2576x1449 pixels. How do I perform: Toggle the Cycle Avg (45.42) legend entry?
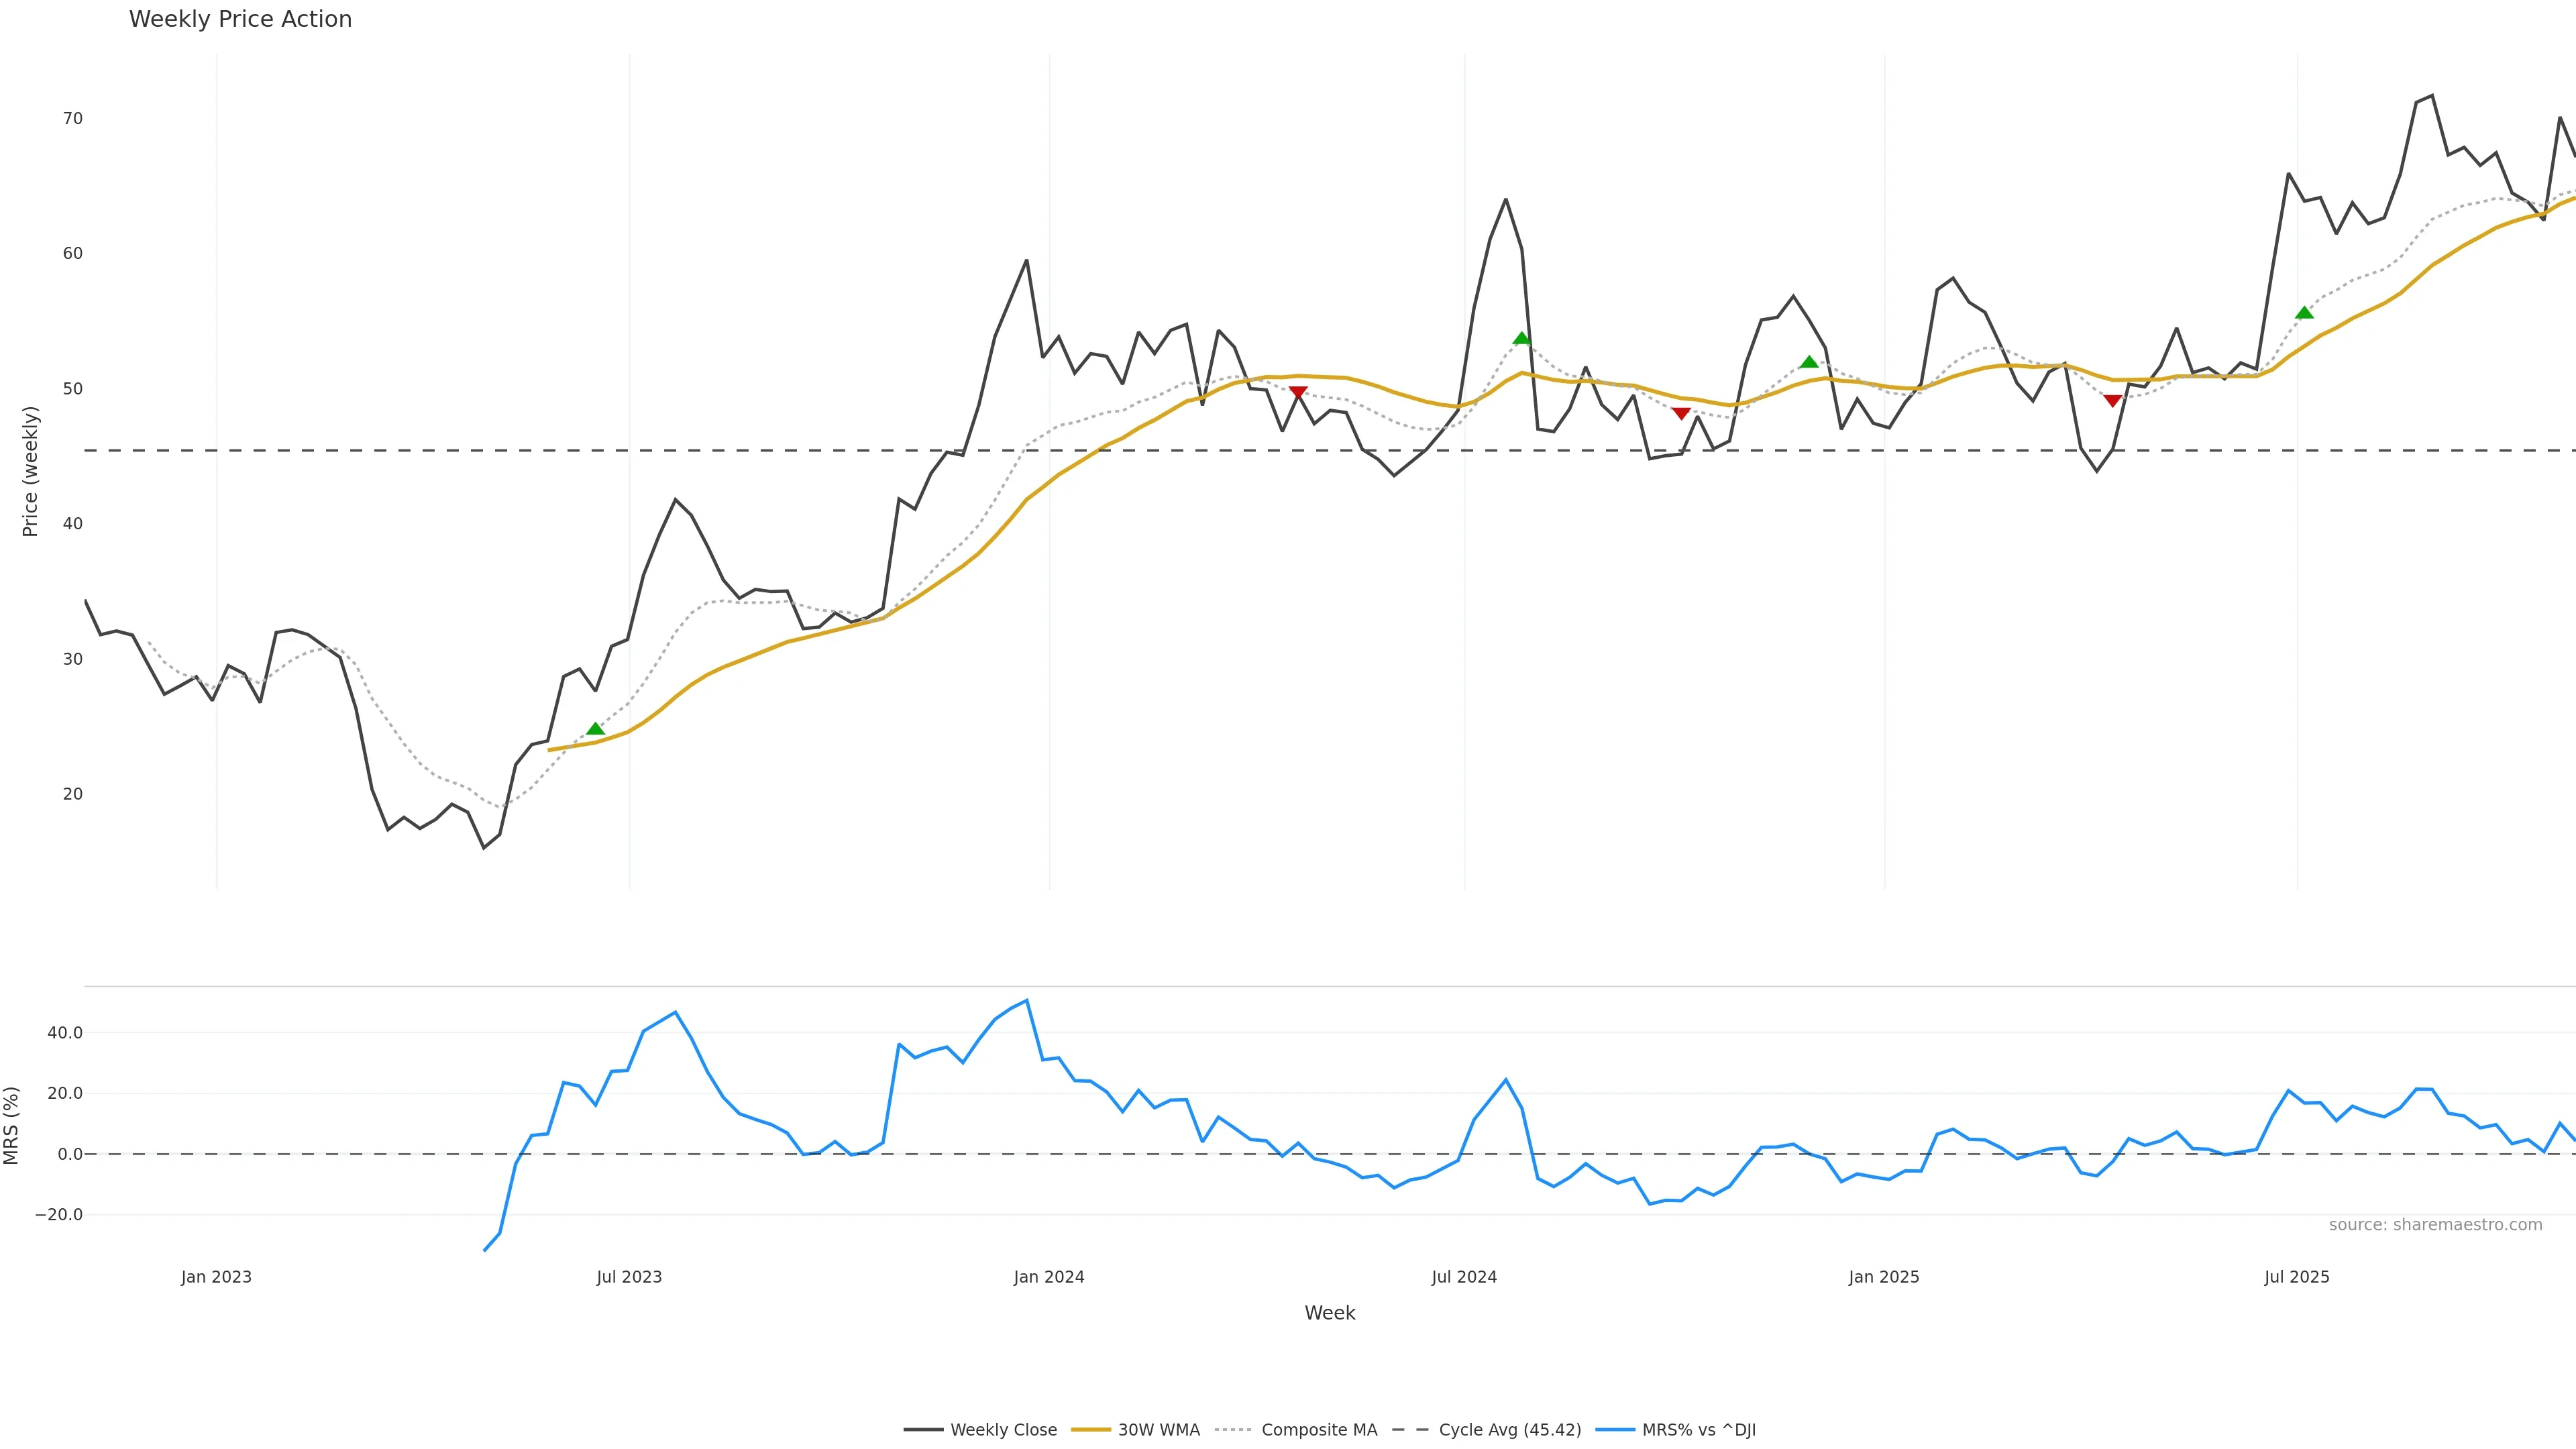click(x=1509, y=1430)
